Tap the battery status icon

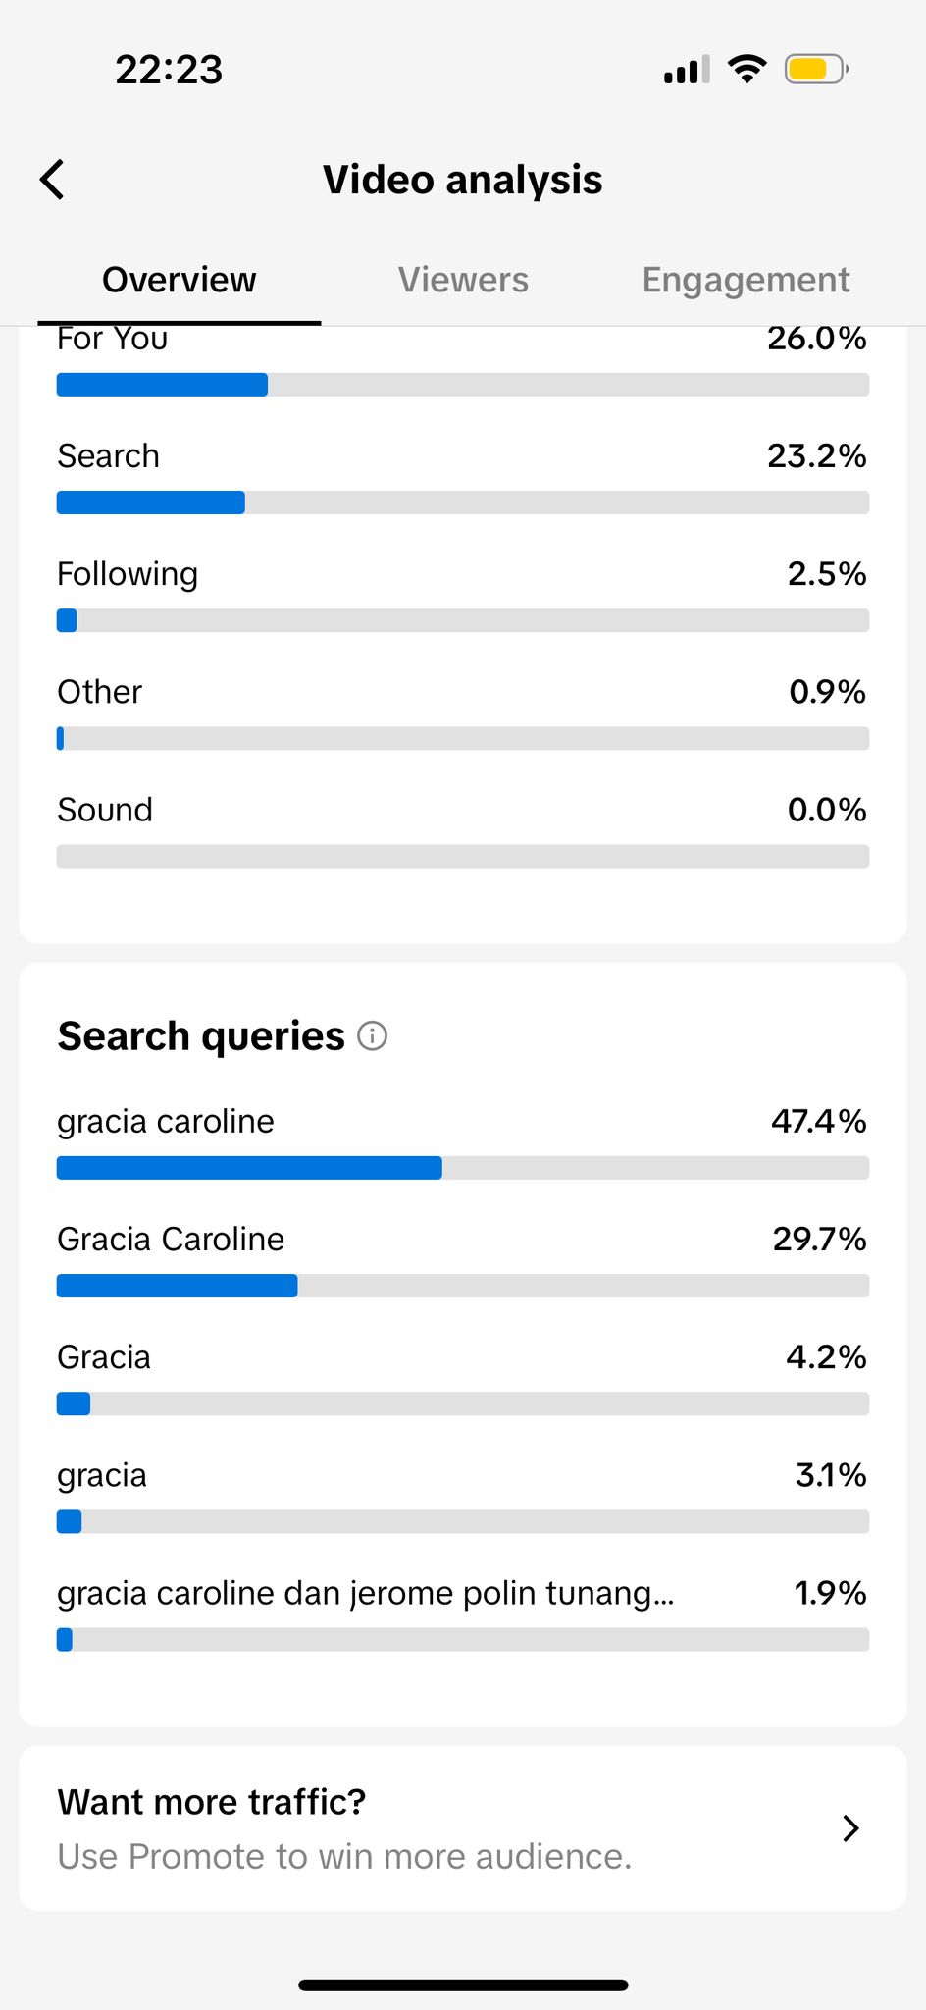point(815,69)
